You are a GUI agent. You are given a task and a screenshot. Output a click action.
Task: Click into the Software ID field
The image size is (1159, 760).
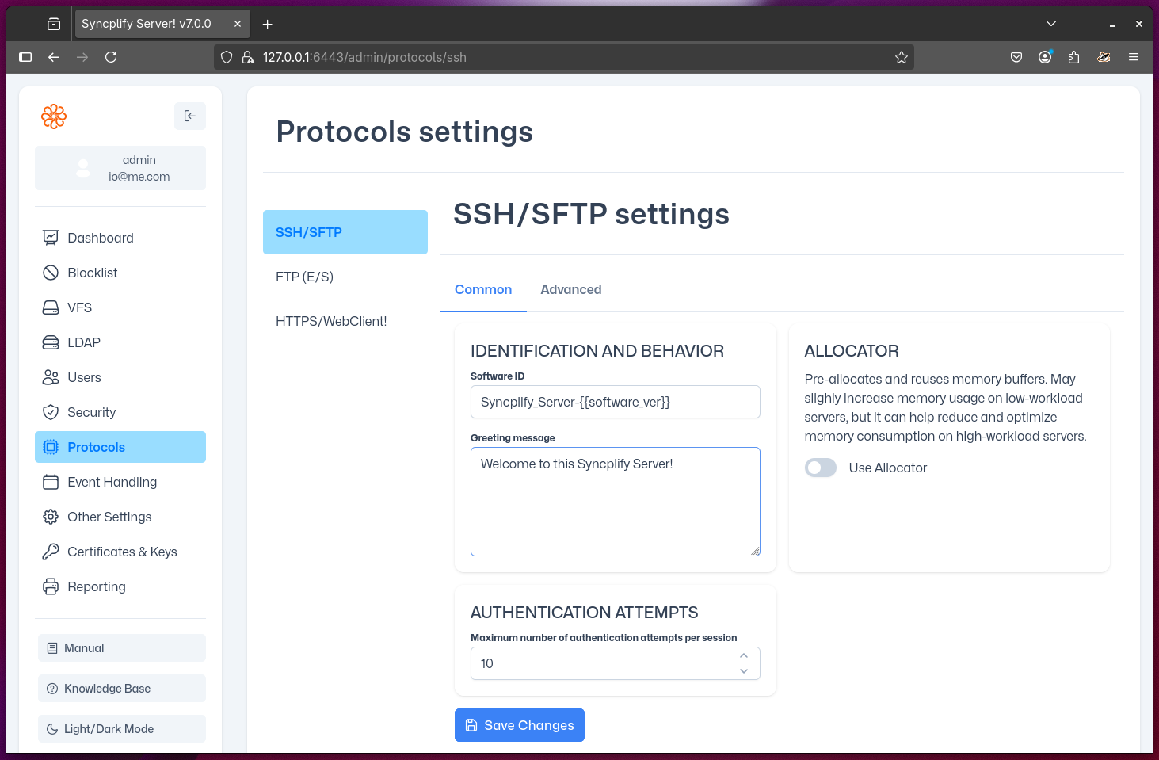[615, 402]
